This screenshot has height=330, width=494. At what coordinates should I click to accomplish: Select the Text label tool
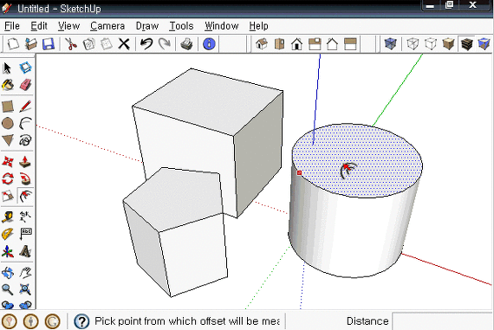tap(25, 234)
